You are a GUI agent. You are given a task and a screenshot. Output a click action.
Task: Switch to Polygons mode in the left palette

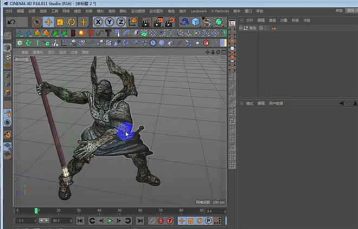7,93
